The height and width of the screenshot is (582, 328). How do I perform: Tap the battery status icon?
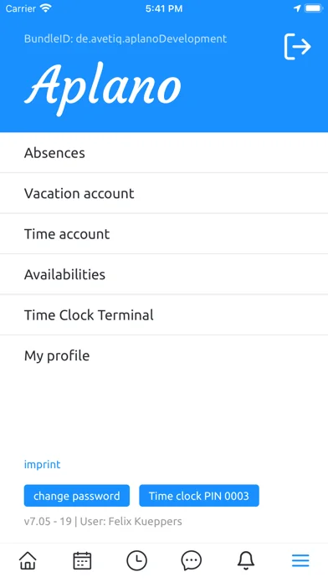click(x=313, y=8)
